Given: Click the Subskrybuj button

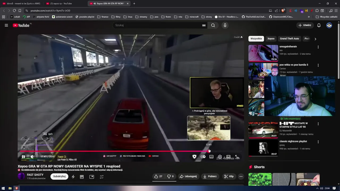Looking at the screenshot, I should coord(59,176).
